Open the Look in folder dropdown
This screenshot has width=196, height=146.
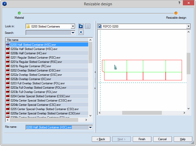[x=73, y=26]
